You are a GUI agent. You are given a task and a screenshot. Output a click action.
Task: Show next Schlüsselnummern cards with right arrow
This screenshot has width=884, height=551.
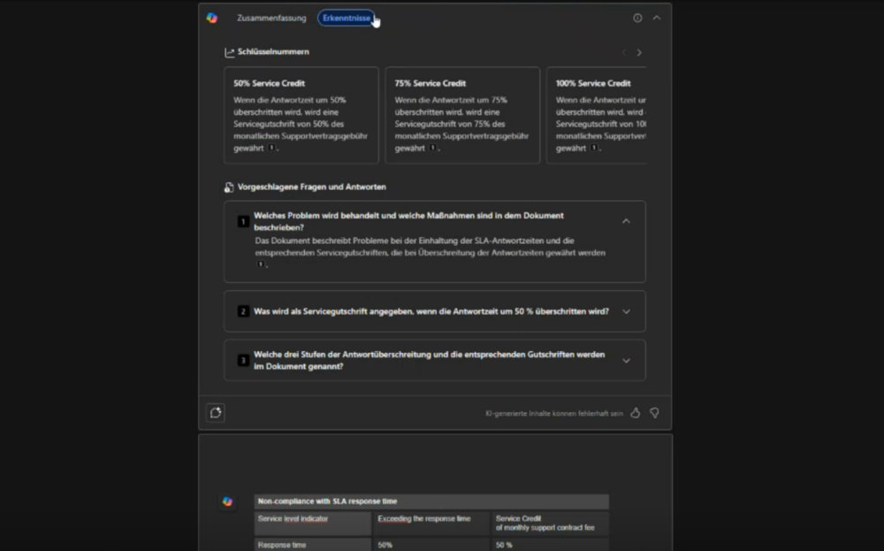[639, 52]
